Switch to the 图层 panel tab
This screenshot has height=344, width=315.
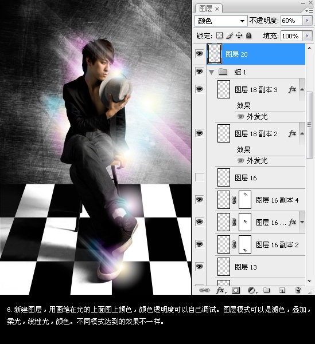pos(209,9)
